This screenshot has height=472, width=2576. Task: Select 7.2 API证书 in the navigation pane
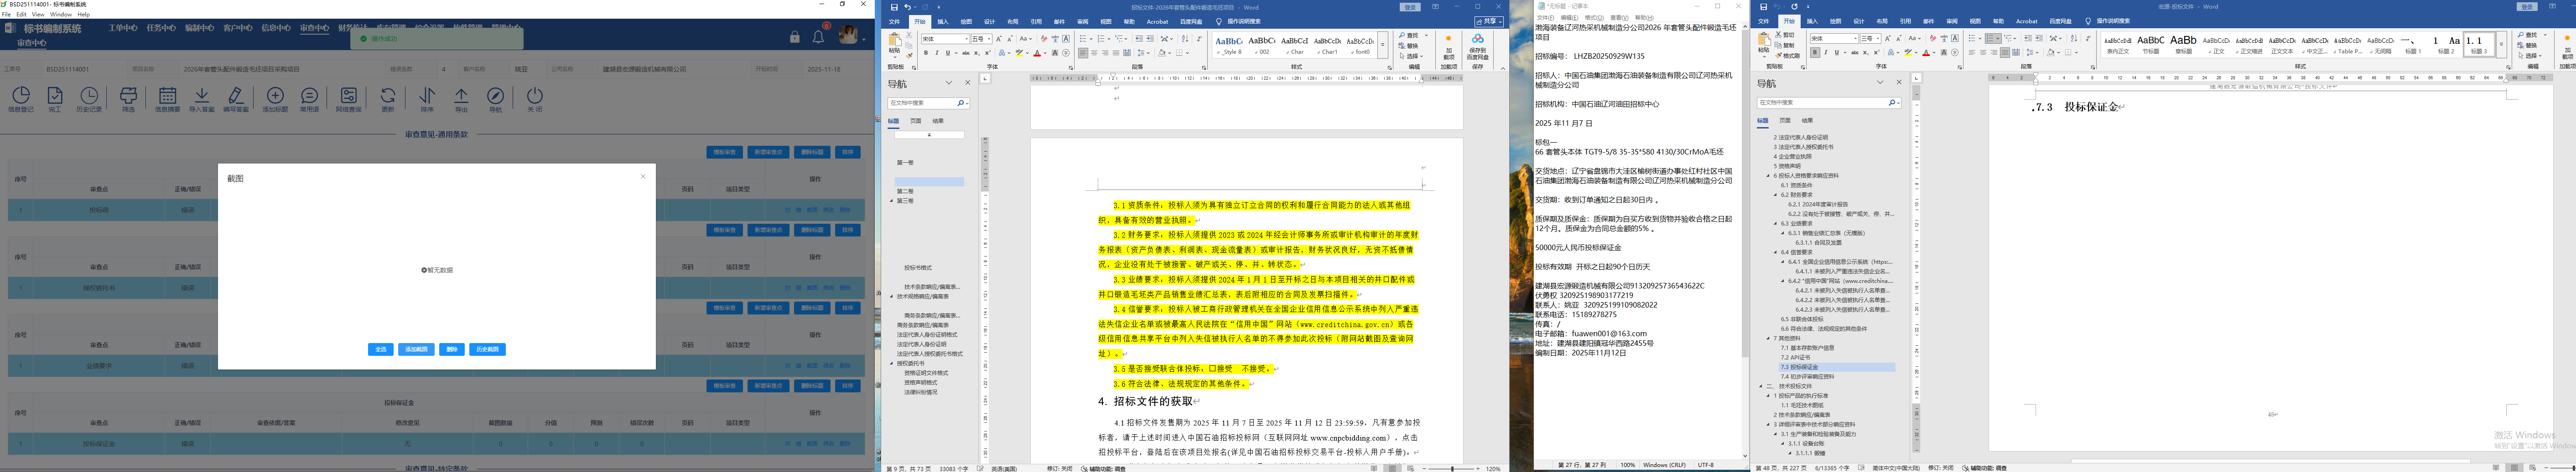pyautogui.click(x=1795, y=357)
